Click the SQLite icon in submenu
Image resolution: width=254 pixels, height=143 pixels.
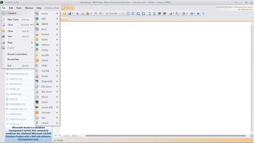[x=37, y=102]
